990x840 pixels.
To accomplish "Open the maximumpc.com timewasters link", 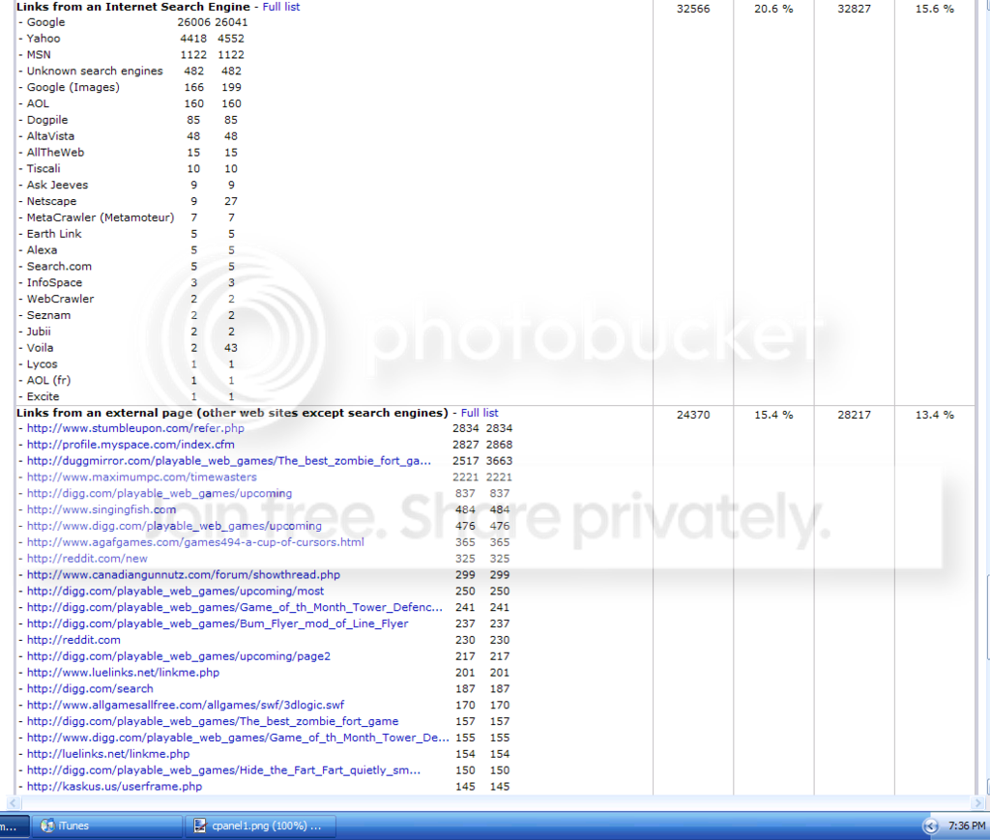I will [x=141, y=478].
